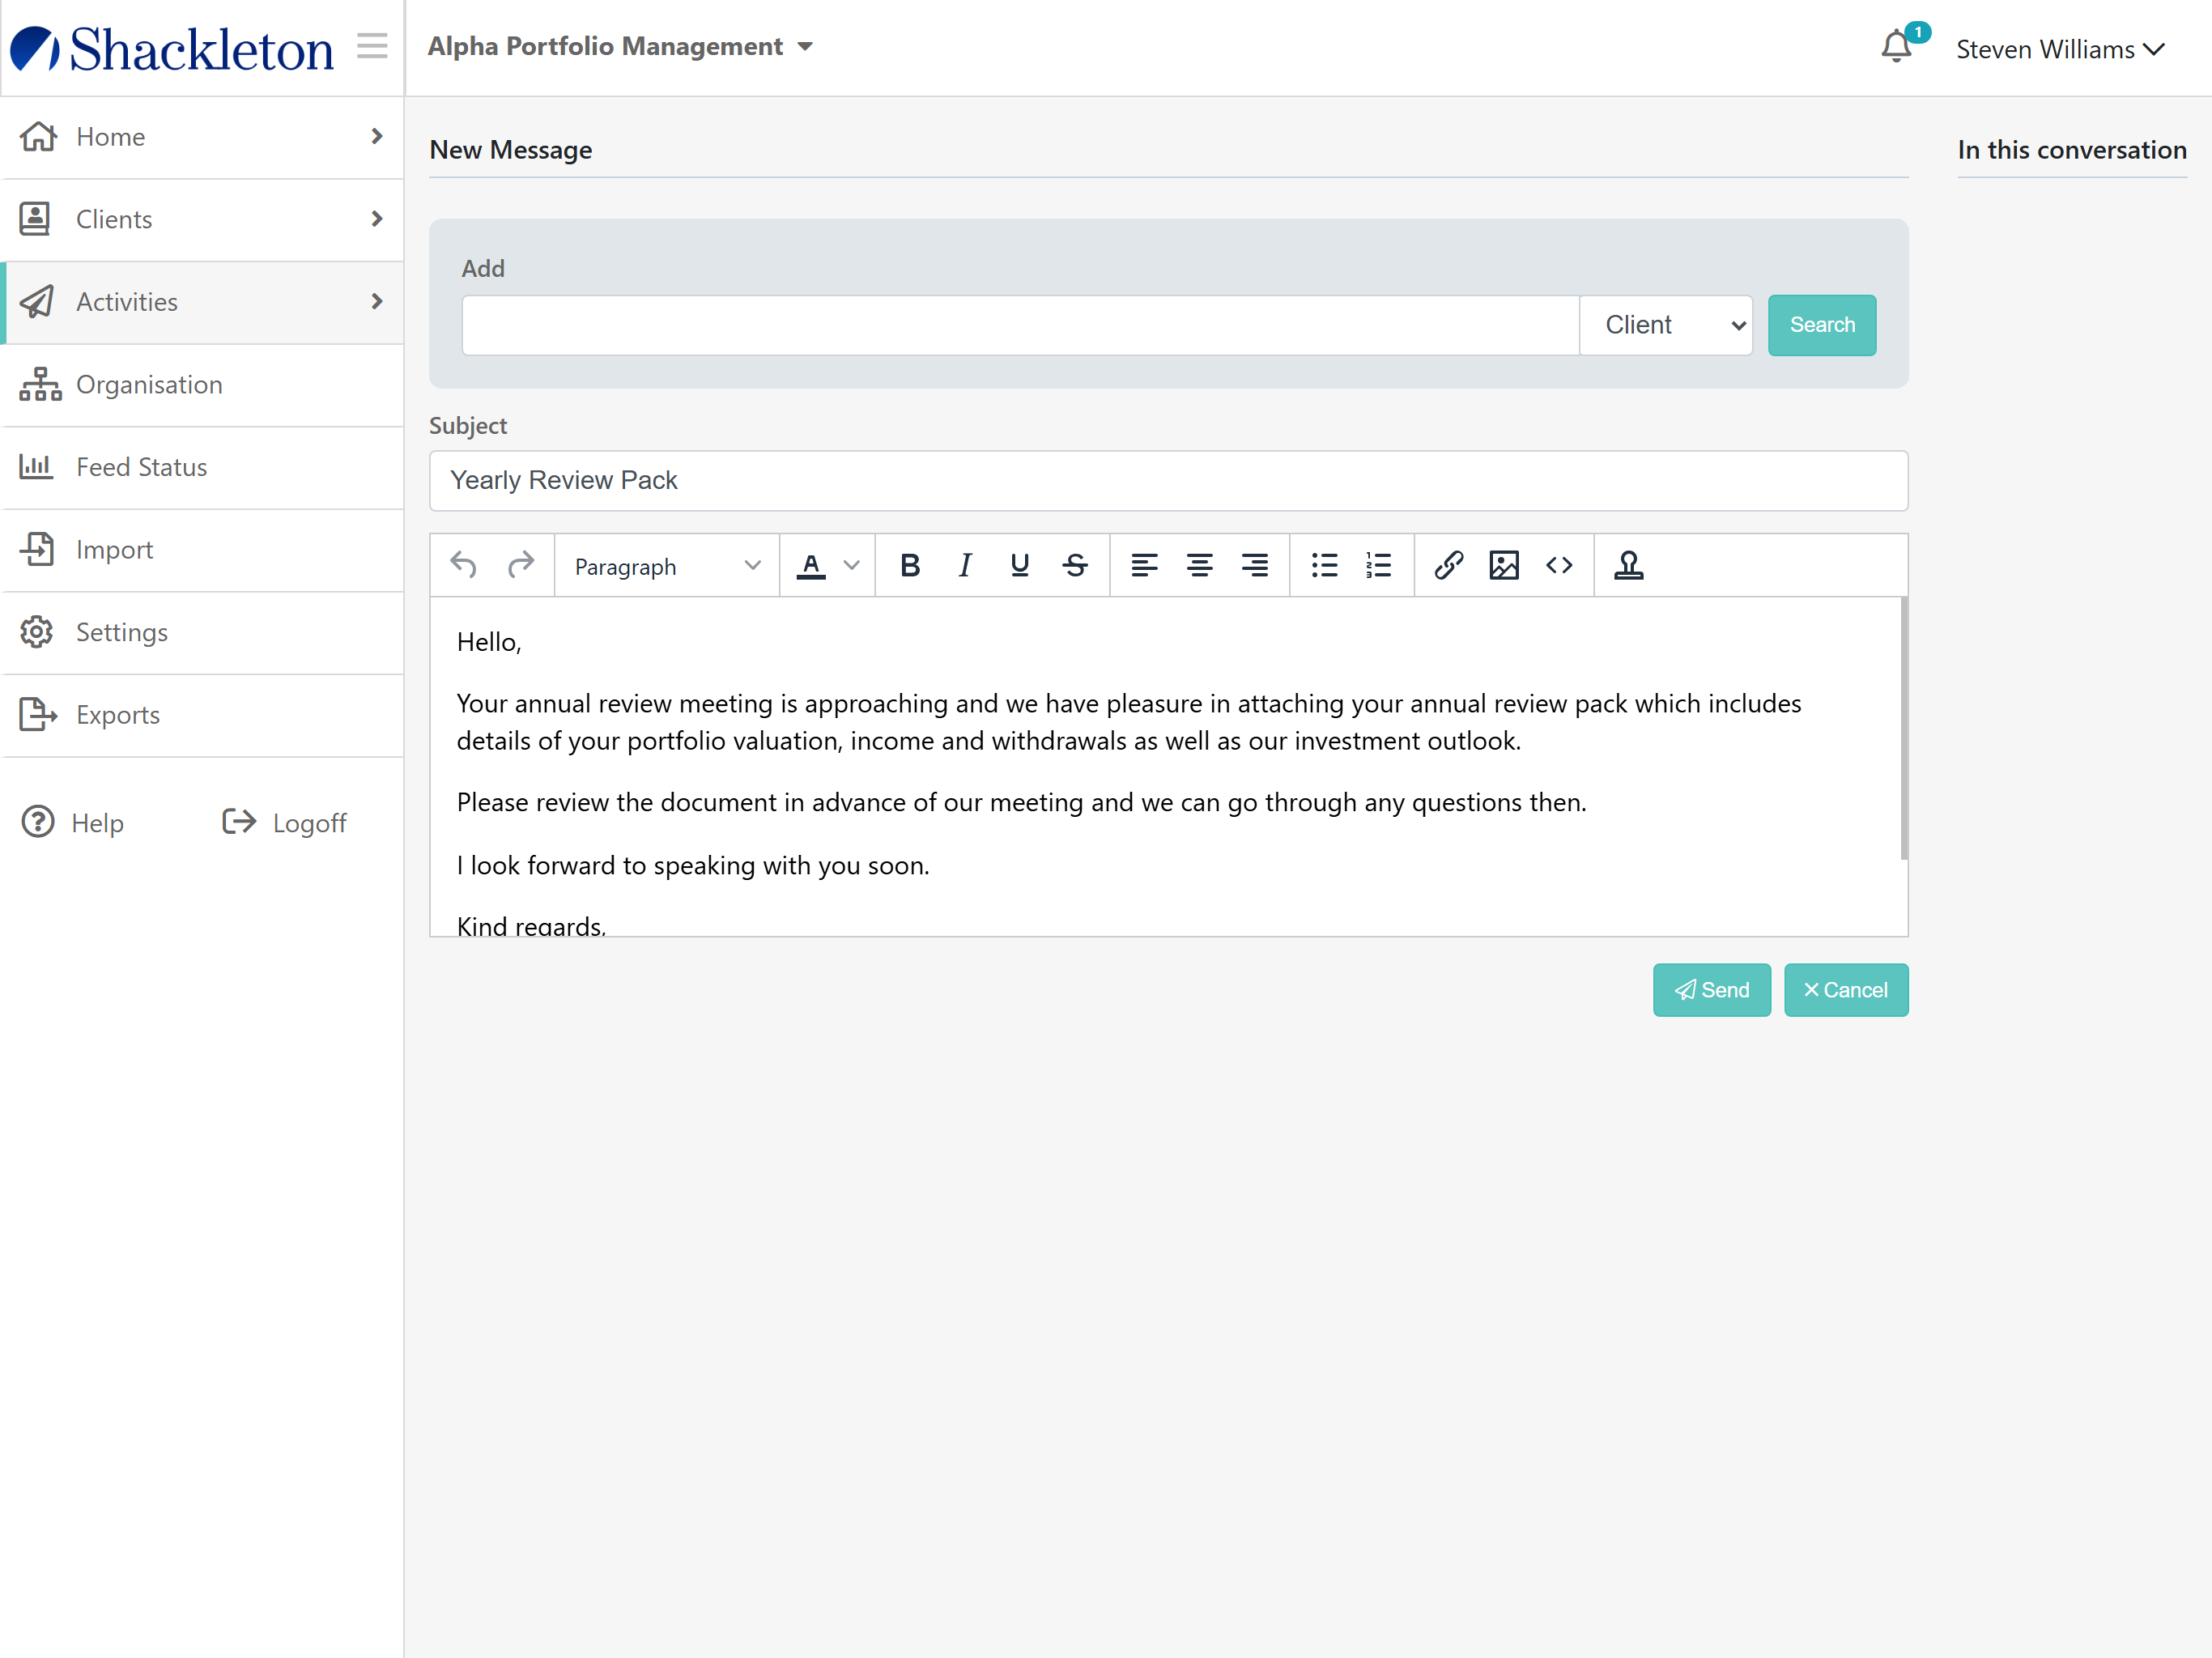This screenshot has width=2212, height=1658.
Task: Click the Activities paper plane icon
Action: point(37,301)
